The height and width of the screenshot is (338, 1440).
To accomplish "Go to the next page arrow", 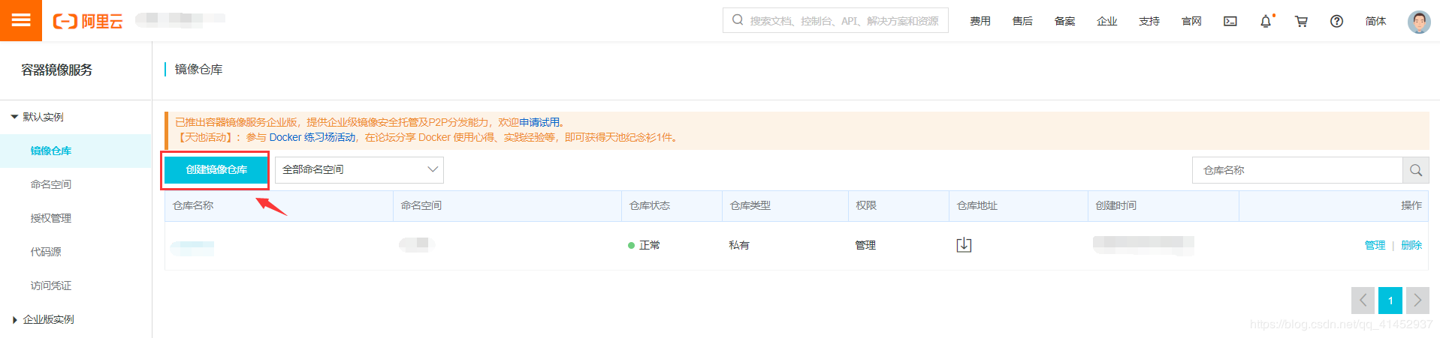I will coord(1417,301).
